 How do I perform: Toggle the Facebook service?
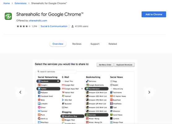pos(48,81)
